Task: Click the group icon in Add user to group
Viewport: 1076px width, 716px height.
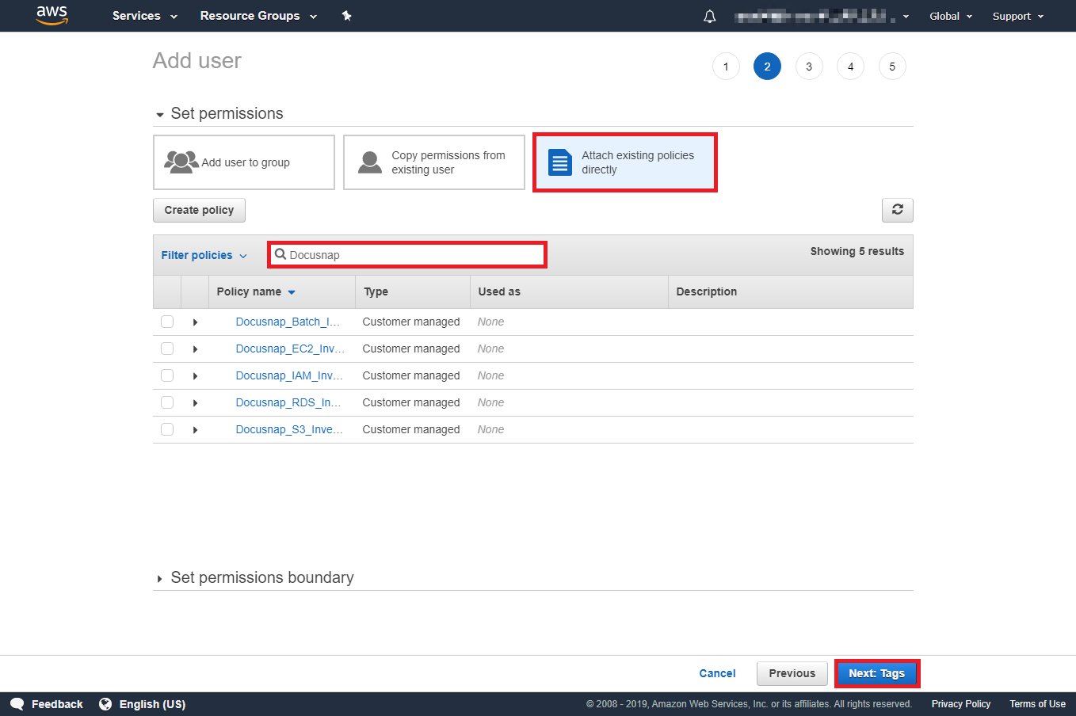Action: click(181, 162)
